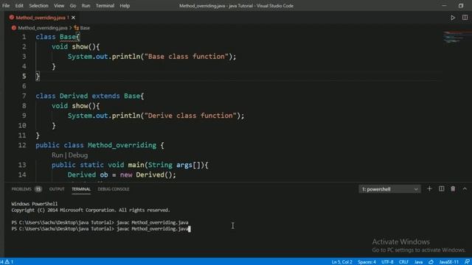Click the Ln 5, Col 2 status
Viewport: 472px width, 265px height.
(342, 262)
